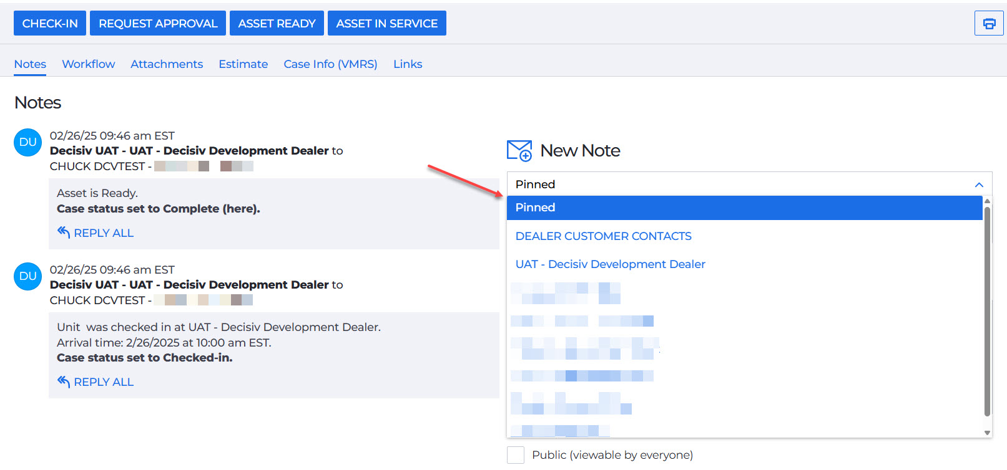This screenshot has width=1007, height=470.
Task: Click the print icon button
Action: (989, 24)
